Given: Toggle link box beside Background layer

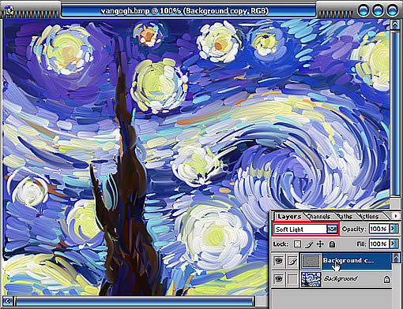Looking at the screenshot, I should [x=292, y=279].
